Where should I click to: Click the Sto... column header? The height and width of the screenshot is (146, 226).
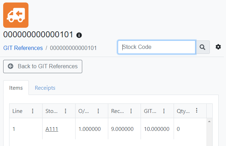(59, 111)
